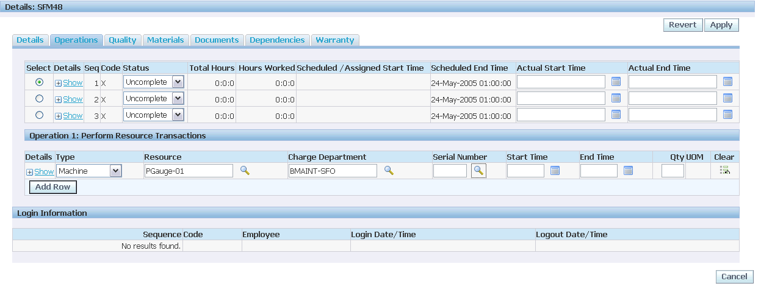The width and height of the screenshot is (761, 289).
Task: Click Show link for operation 2
Action: tap(73, 99)
